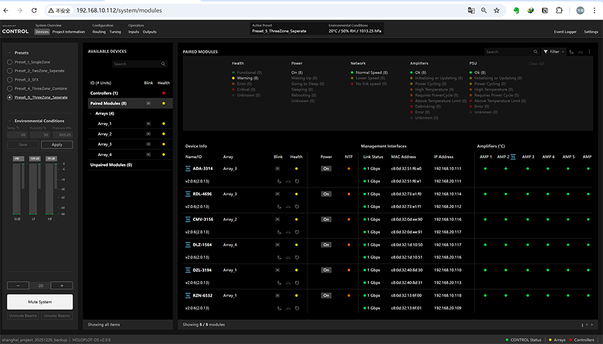This screenshot has width=603, height=344.
Task: Blink all devices in Array_2
Action: [148, 134]
